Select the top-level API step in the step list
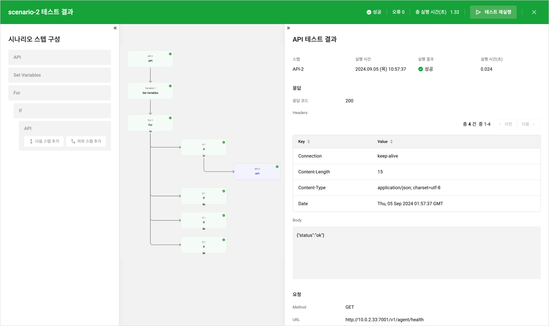Image resolution: width=549 pixels, height=326 pixels. [59, 57]
